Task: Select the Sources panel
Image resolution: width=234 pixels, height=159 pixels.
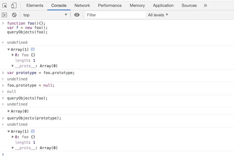Action: click(x=189, y=5)
